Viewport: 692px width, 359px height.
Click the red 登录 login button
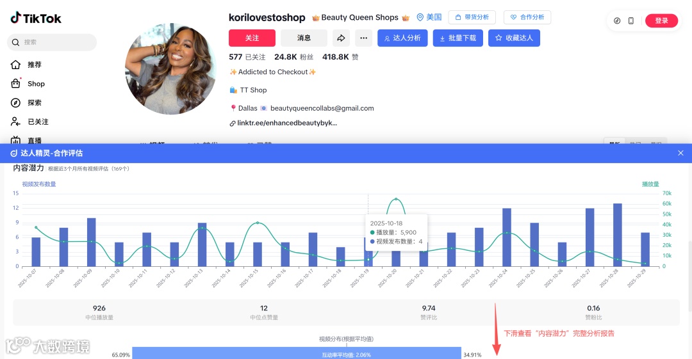coord(661,20)
